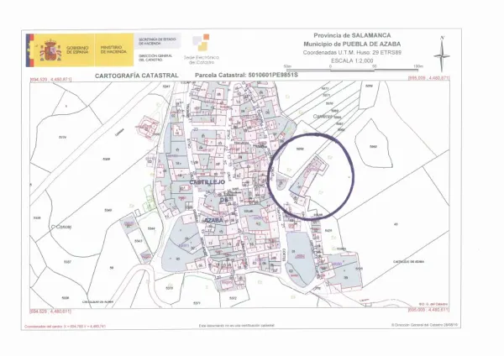Click parcel number 5371 on map
The image size is (504, 356).
(x=197, y=302)
